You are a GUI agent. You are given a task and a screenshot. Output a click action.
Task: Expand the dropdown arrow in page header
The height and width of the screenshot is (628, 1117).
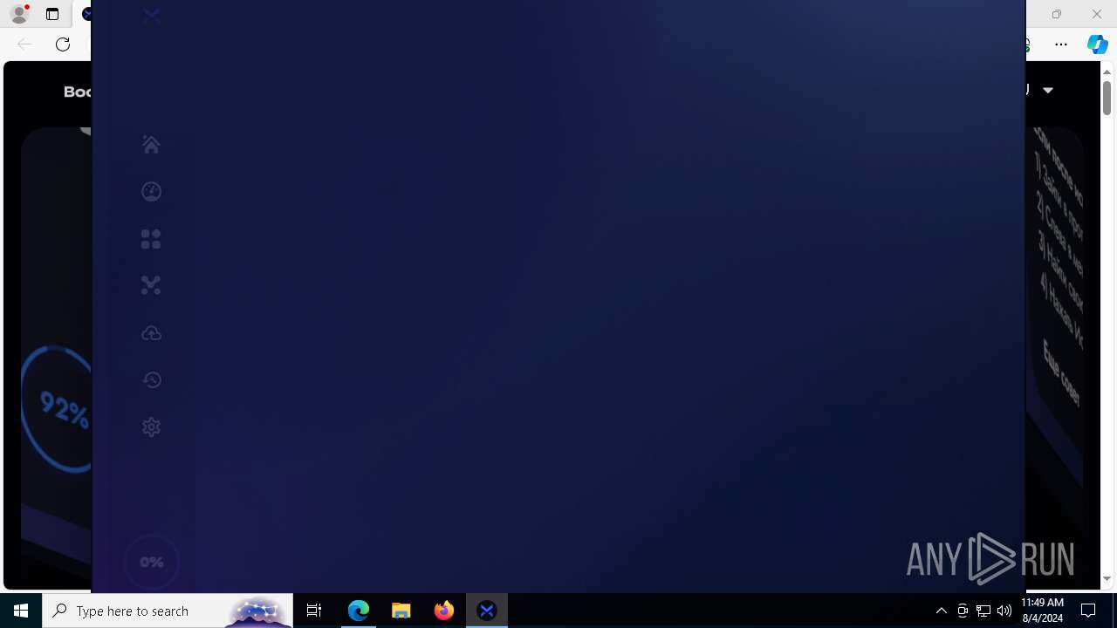click(x=1048, y=90)
